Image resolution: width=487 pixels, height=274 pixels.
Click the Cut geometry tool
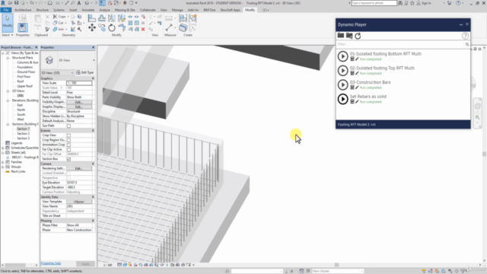[59, 23]
